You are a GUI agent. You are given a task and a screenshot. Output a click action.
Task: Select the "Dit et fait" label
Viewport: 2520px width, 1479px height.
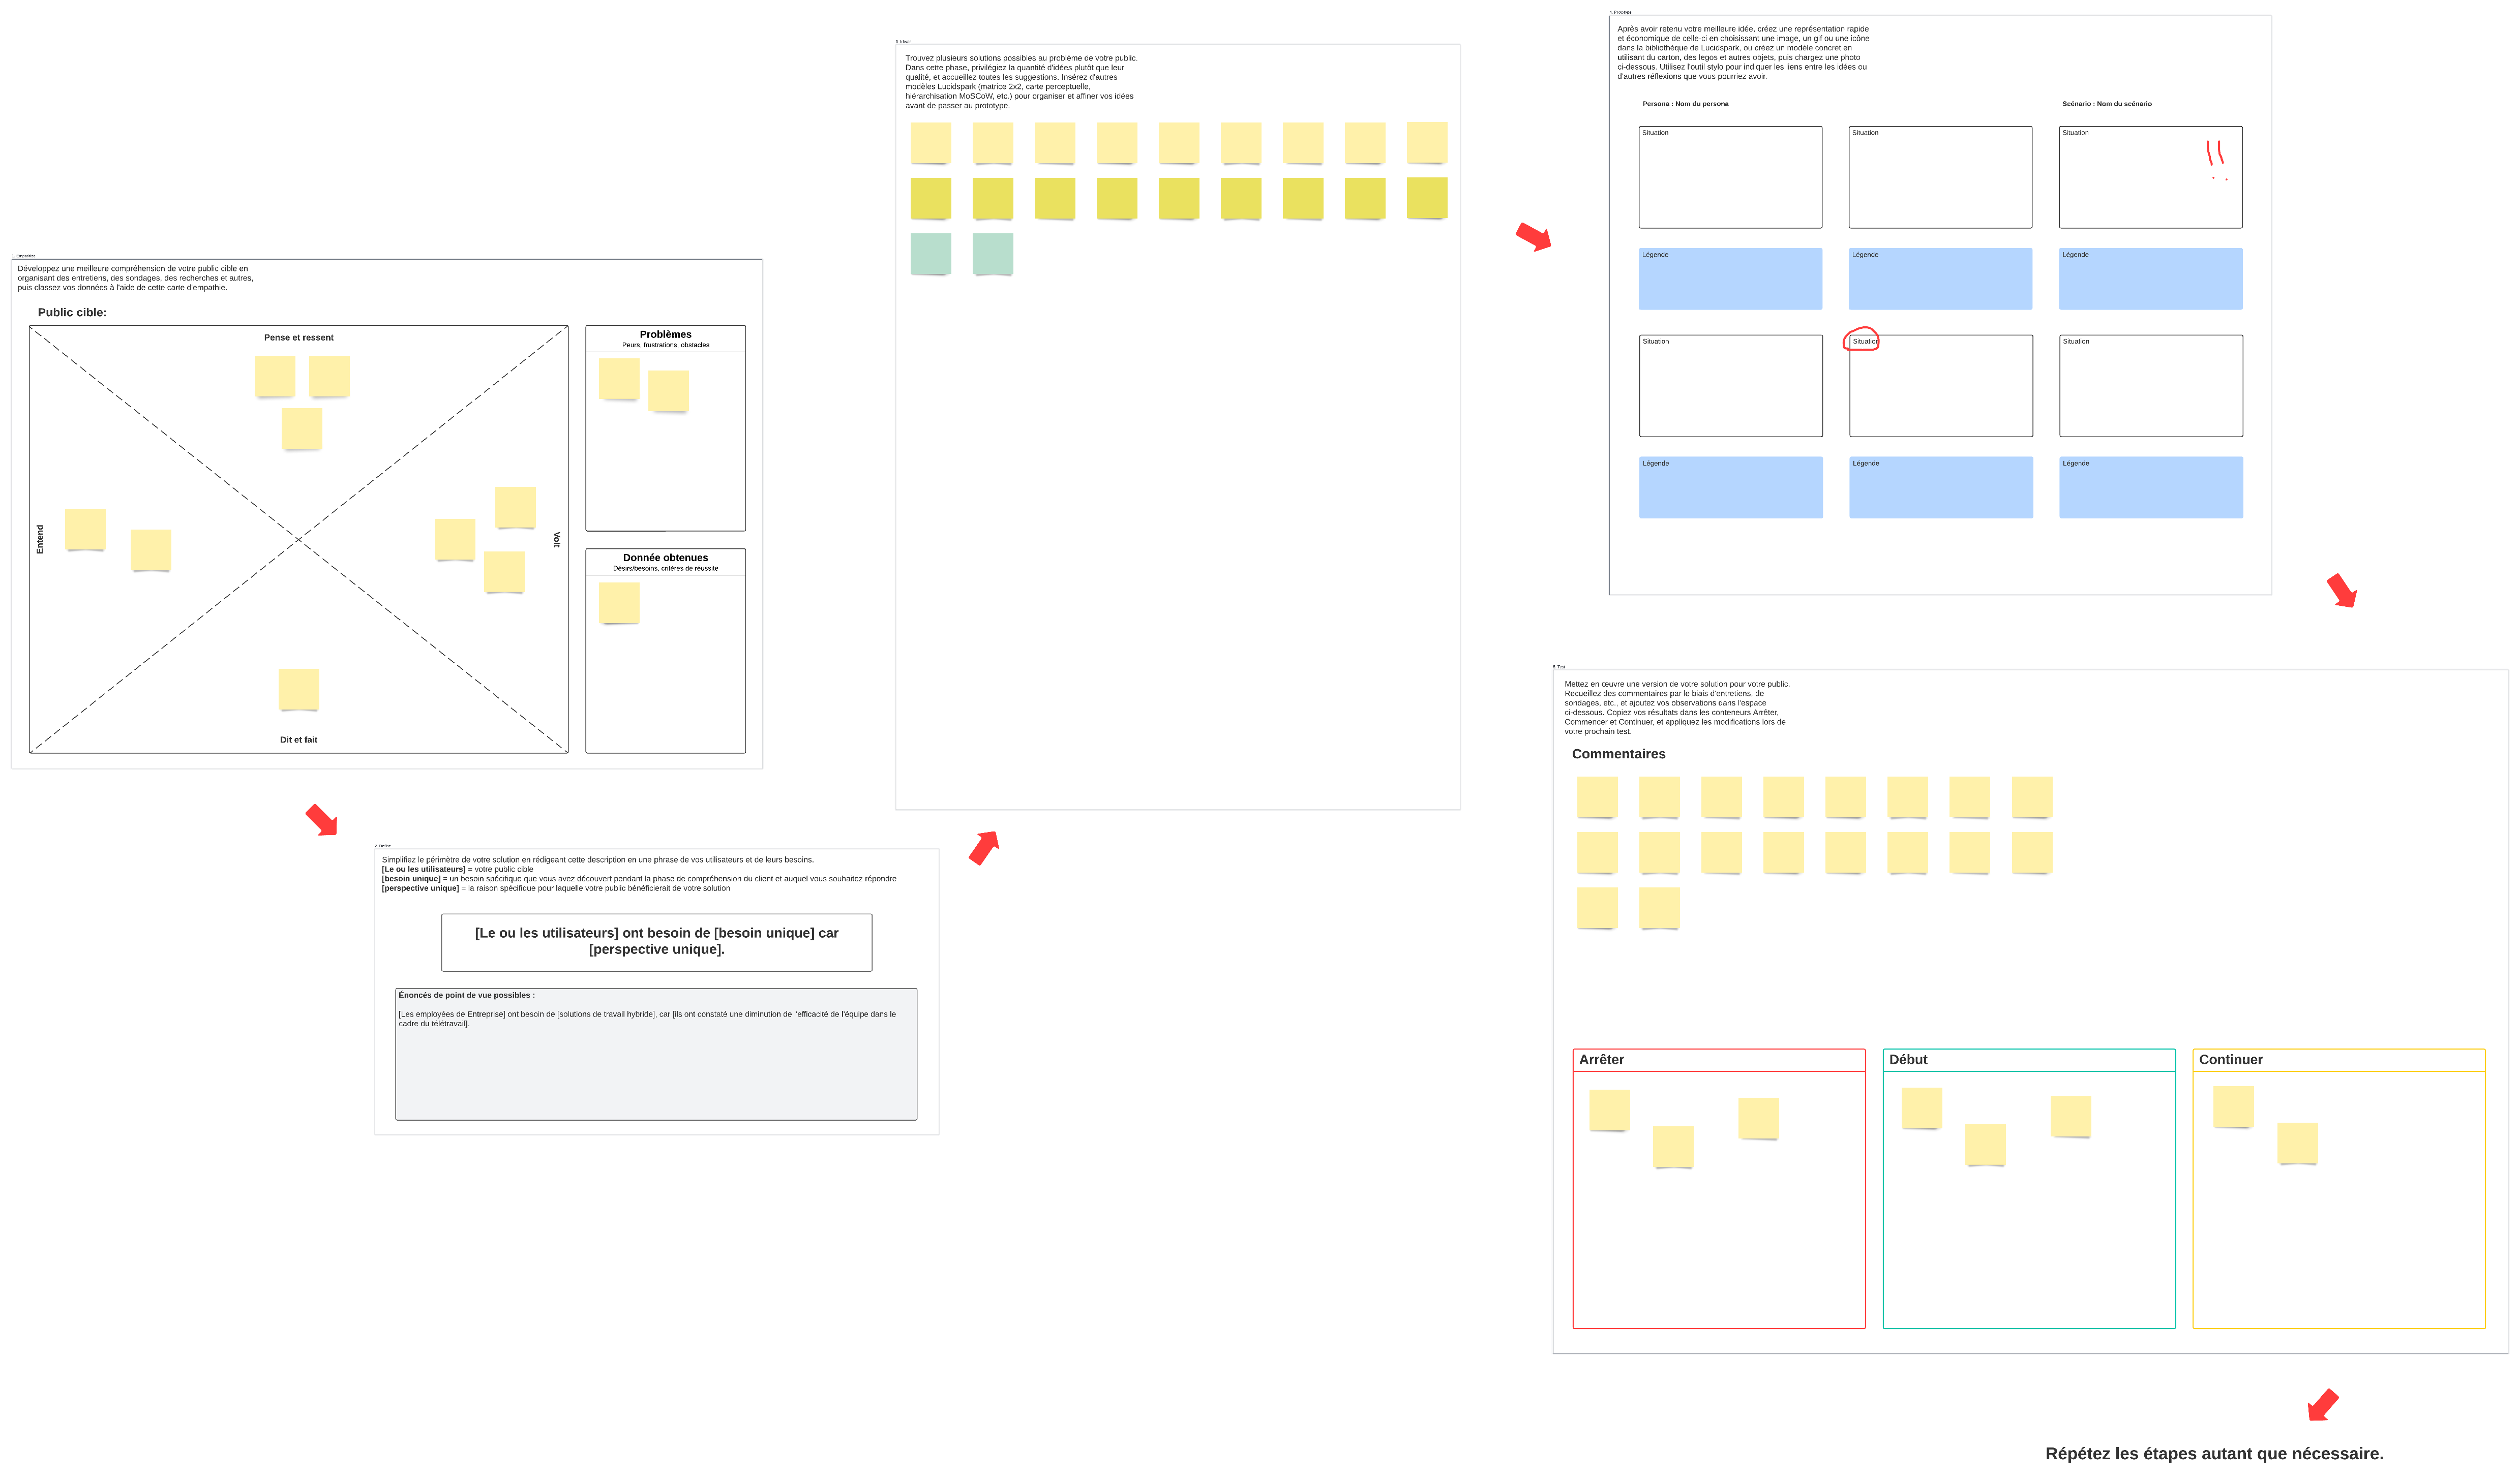(x=298, y=741)
